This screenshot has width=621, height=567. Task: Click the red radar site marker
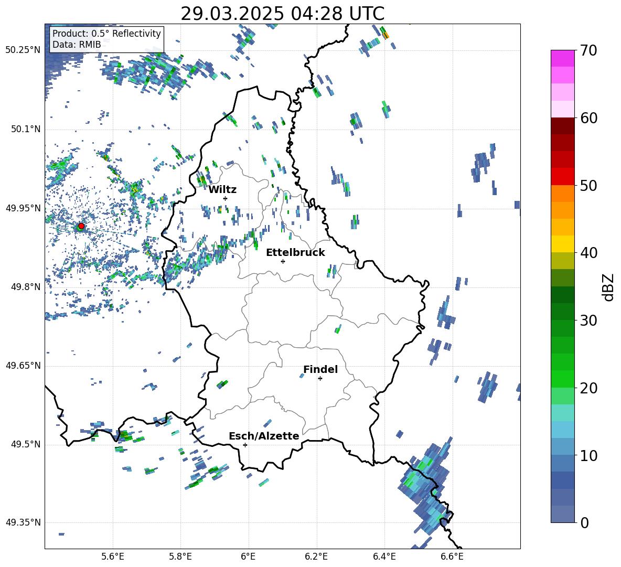point(81,226)
